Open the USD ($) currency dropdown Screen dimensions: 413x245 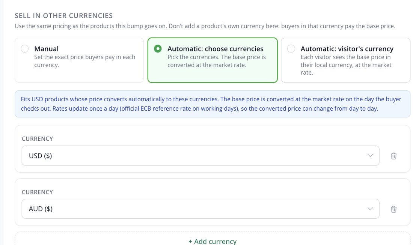200,156
